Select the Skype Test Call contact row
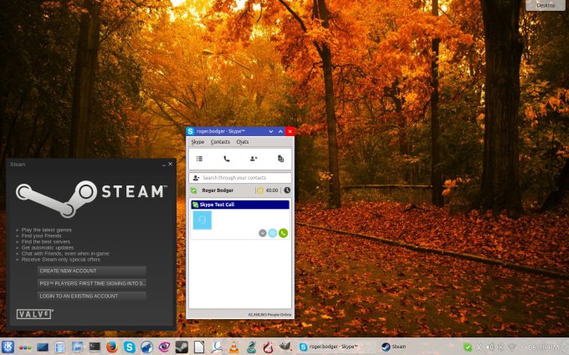 pos(240,205)
